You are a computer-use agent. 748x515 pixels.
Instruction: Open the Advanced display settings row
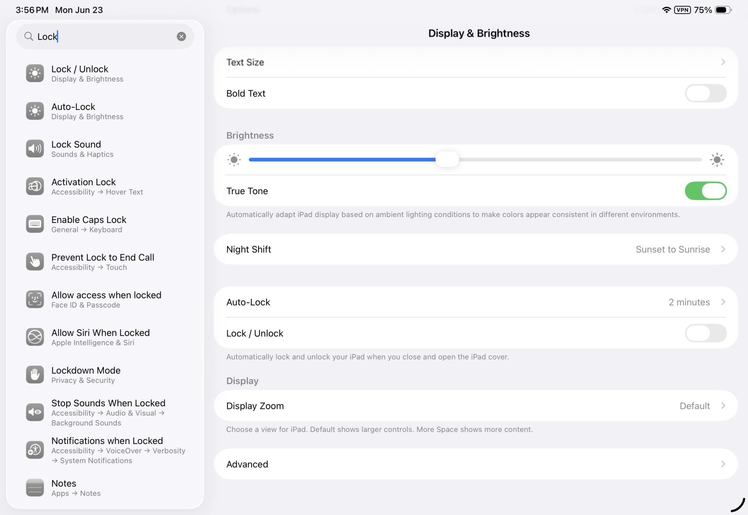(x=475, y=464)
